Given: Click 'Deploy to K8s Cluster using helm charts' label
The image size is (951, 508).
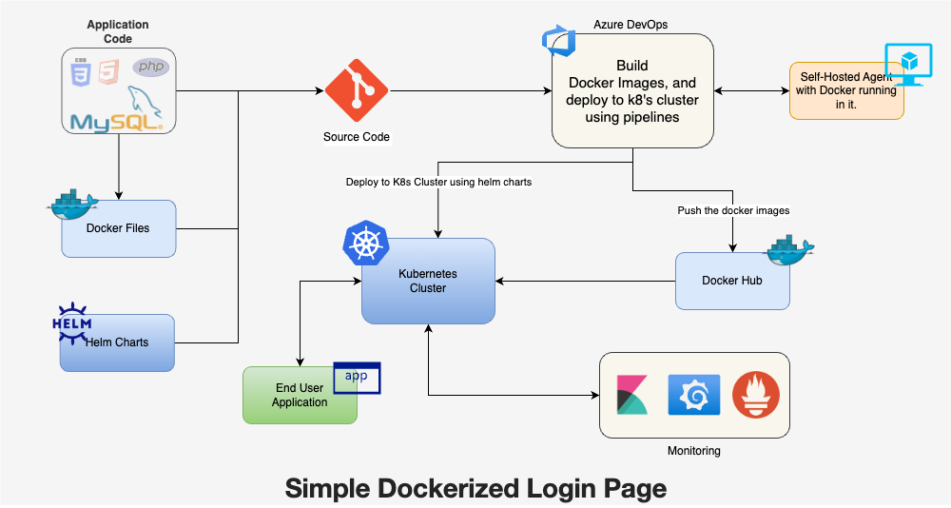Looking at the screenshot, I should [x=438, y=182].
